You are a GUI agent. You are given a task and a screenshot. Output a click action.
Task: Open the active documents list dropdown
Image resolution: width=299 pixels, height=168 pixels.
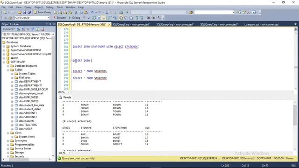click(295, 24)
